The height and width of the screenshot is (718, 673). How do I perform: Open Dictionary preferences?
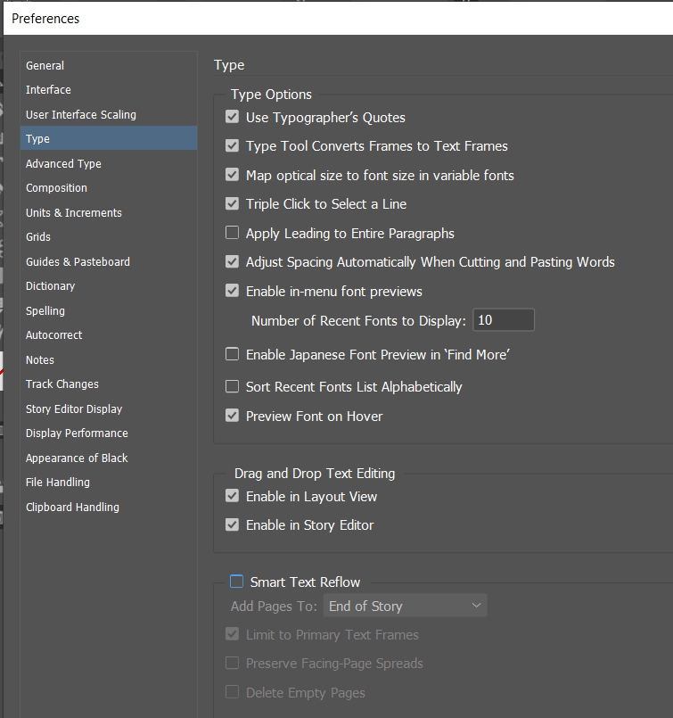point(50,285)
